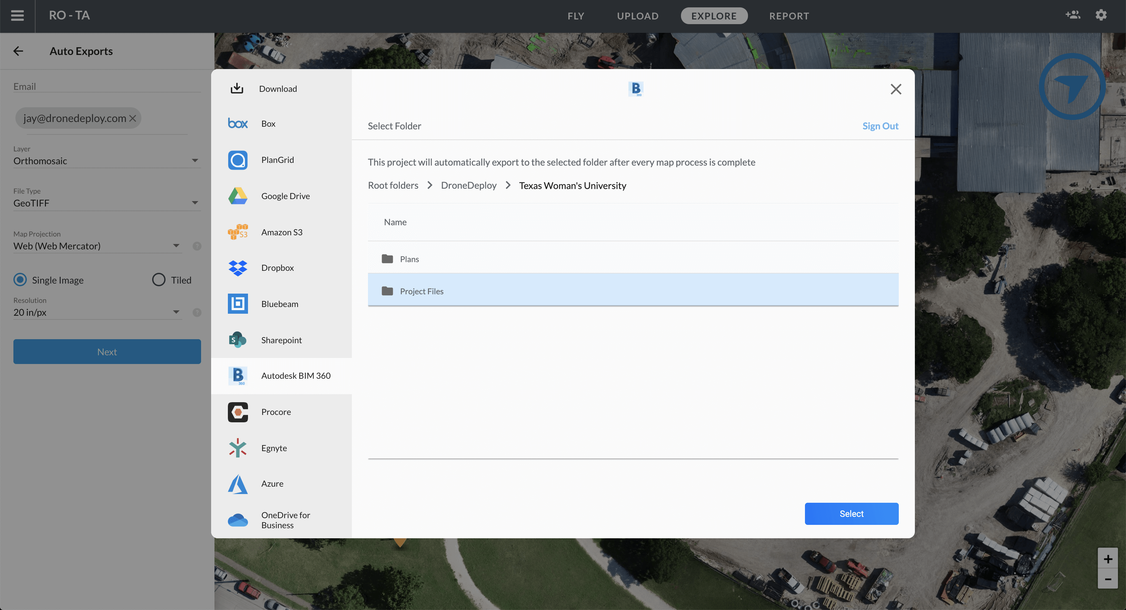Viewport: 1126px width, 610px height.
Task: Click the map compass location button
Action: [x=1072, y=86]
